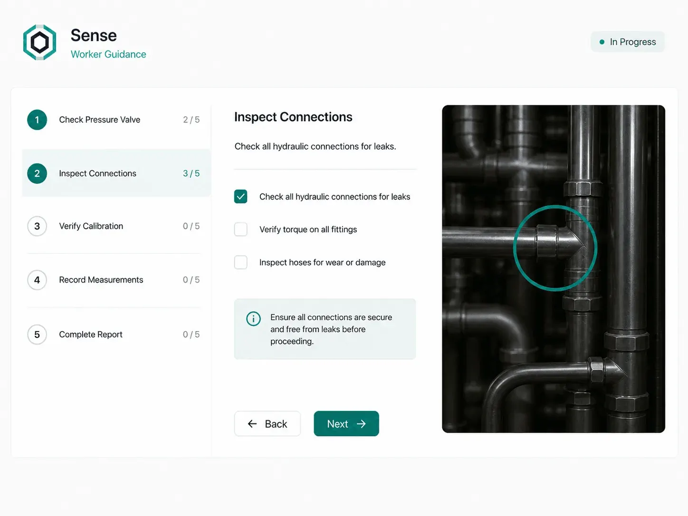Click the hydraulic pipes reference photo
This screenshot has width=688, height=516.
(x=554, y=269)
